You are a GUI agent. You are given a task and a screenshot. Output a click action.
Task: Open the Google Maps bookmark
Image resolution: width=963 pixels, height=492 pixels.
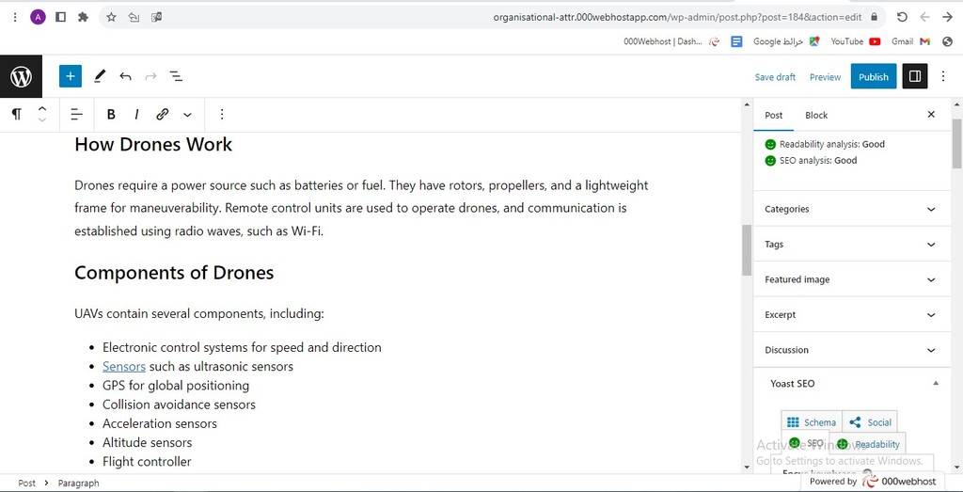click(787, 41)
